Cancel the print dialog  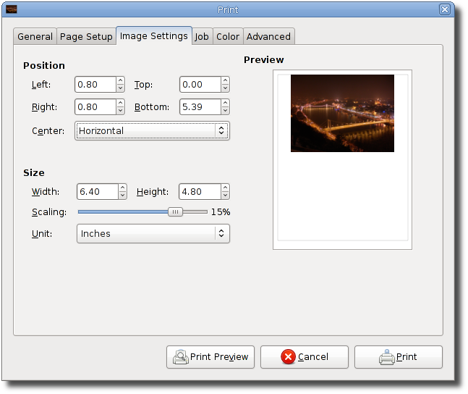[x=305, y=357]
